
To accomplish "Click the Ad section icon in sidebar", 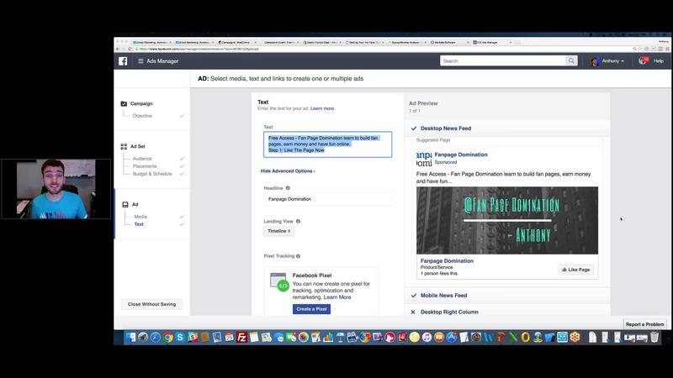I will (x=125, y=204).
